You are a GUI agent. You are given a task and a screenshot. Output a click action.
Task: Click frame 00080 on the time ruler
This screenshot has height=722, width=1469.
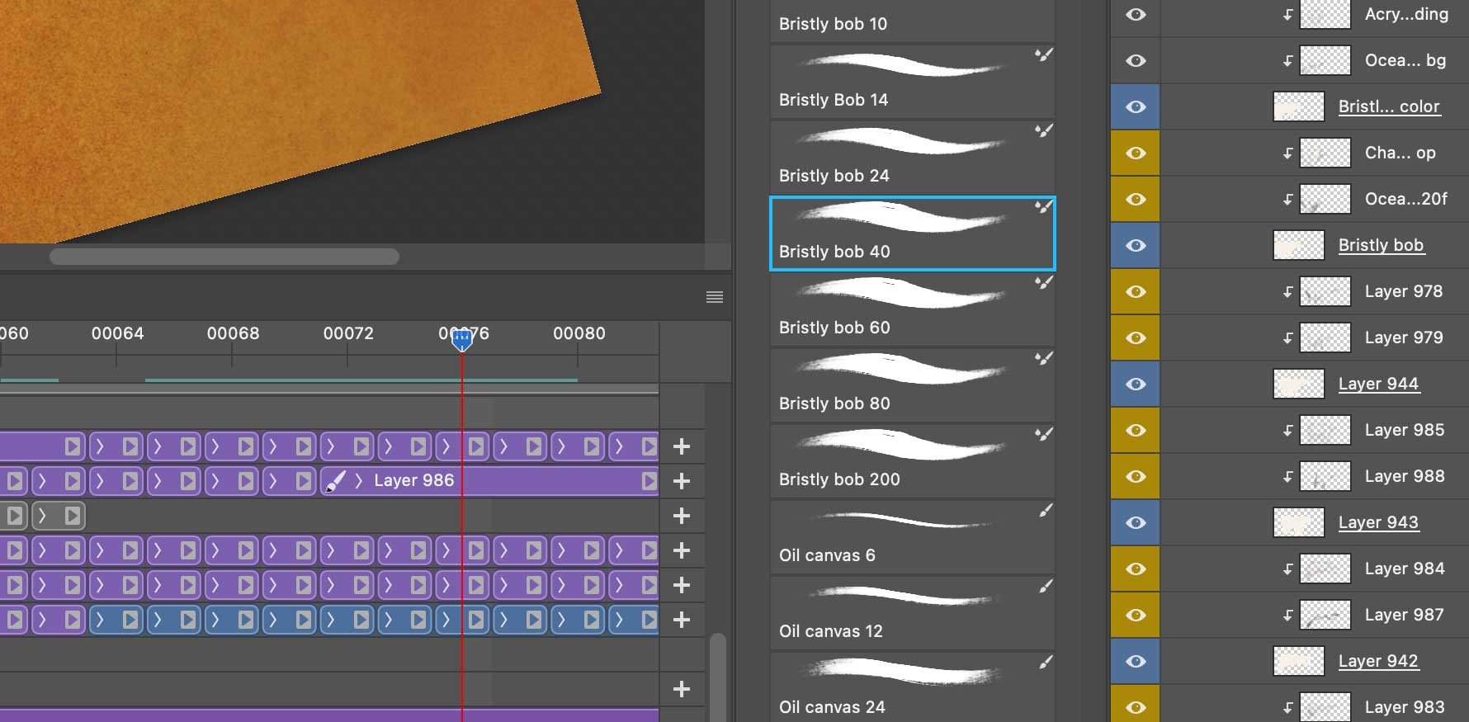point(579,333)
